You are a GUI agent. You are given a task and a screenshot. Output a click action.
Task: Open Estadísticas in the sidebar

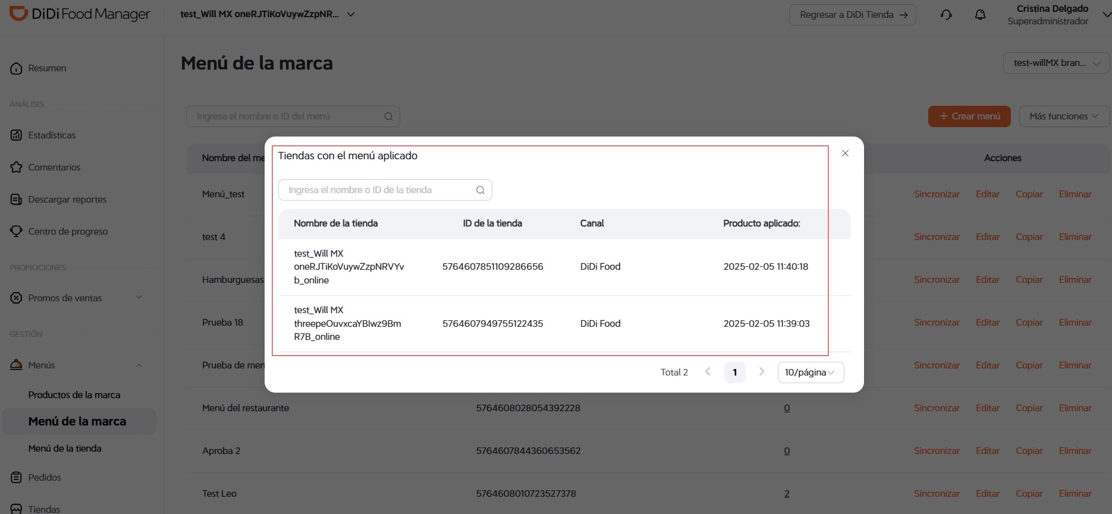52,135
